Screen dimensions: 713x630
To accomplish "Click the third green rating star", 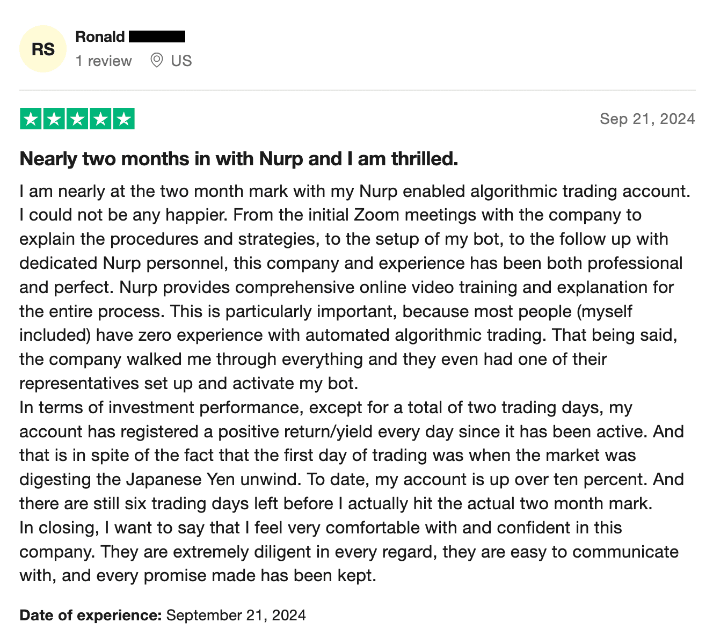I will [x=77, y=119].
